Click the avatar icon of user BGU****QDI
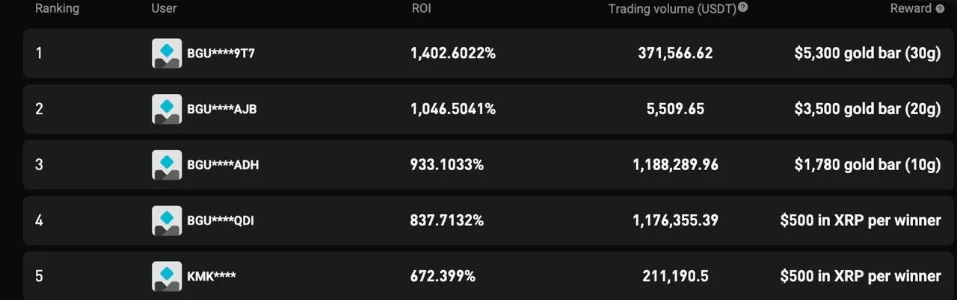 [x=167, y=220]
